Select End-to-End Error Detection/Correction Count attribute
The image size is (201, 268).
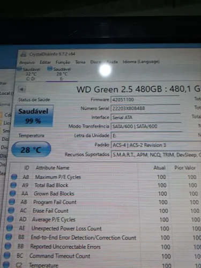click(84, 237)
